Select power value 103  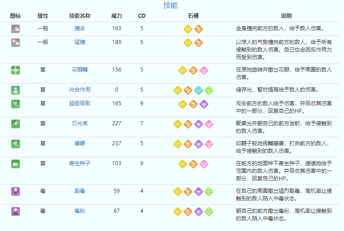[x=116, y=163]
